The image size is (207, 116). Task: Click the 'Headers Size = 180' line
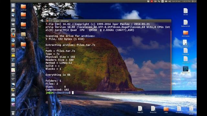[x=60, y=60]
